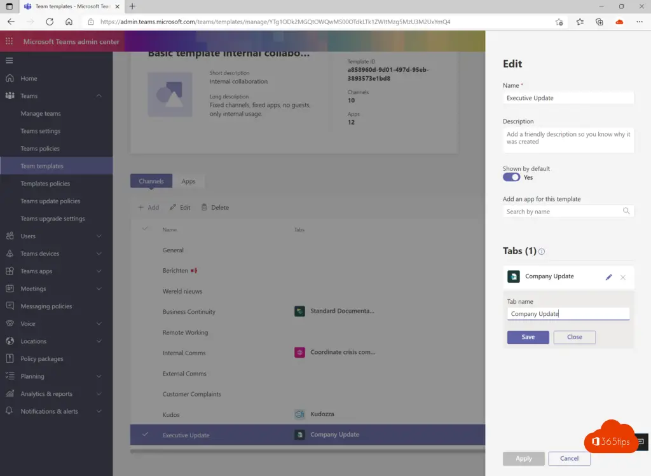Click the Standard Documenta... tab icon
The height and width of the screenshot is (476, 651).
click(300, 311)
